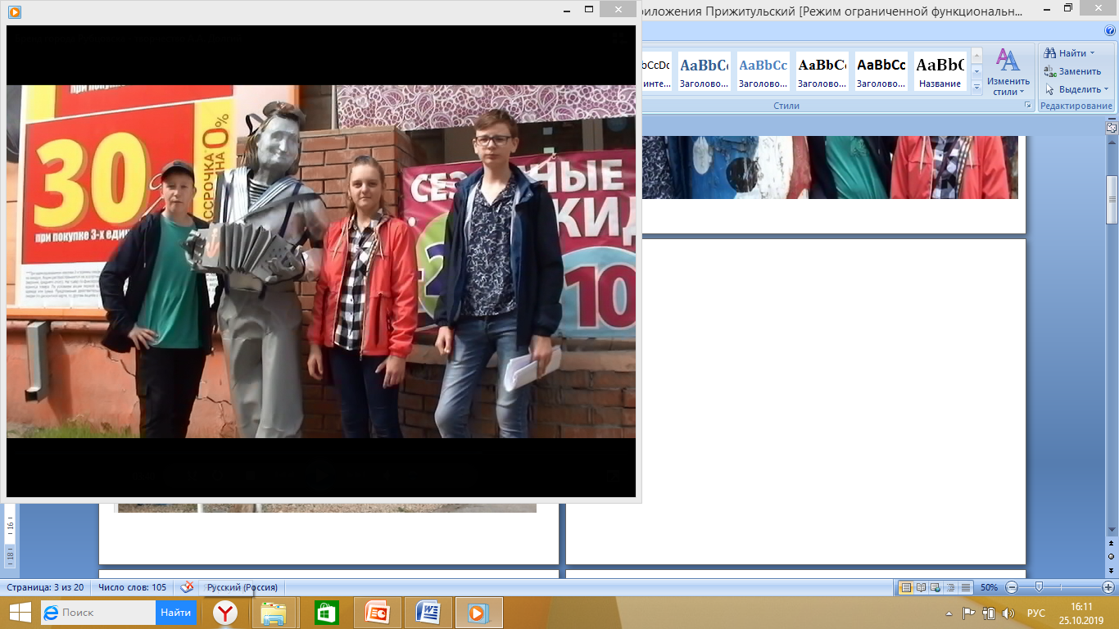Click the volume speaker tray icon
This screenshot has height=629, width=1119.
pos(1008,613)
